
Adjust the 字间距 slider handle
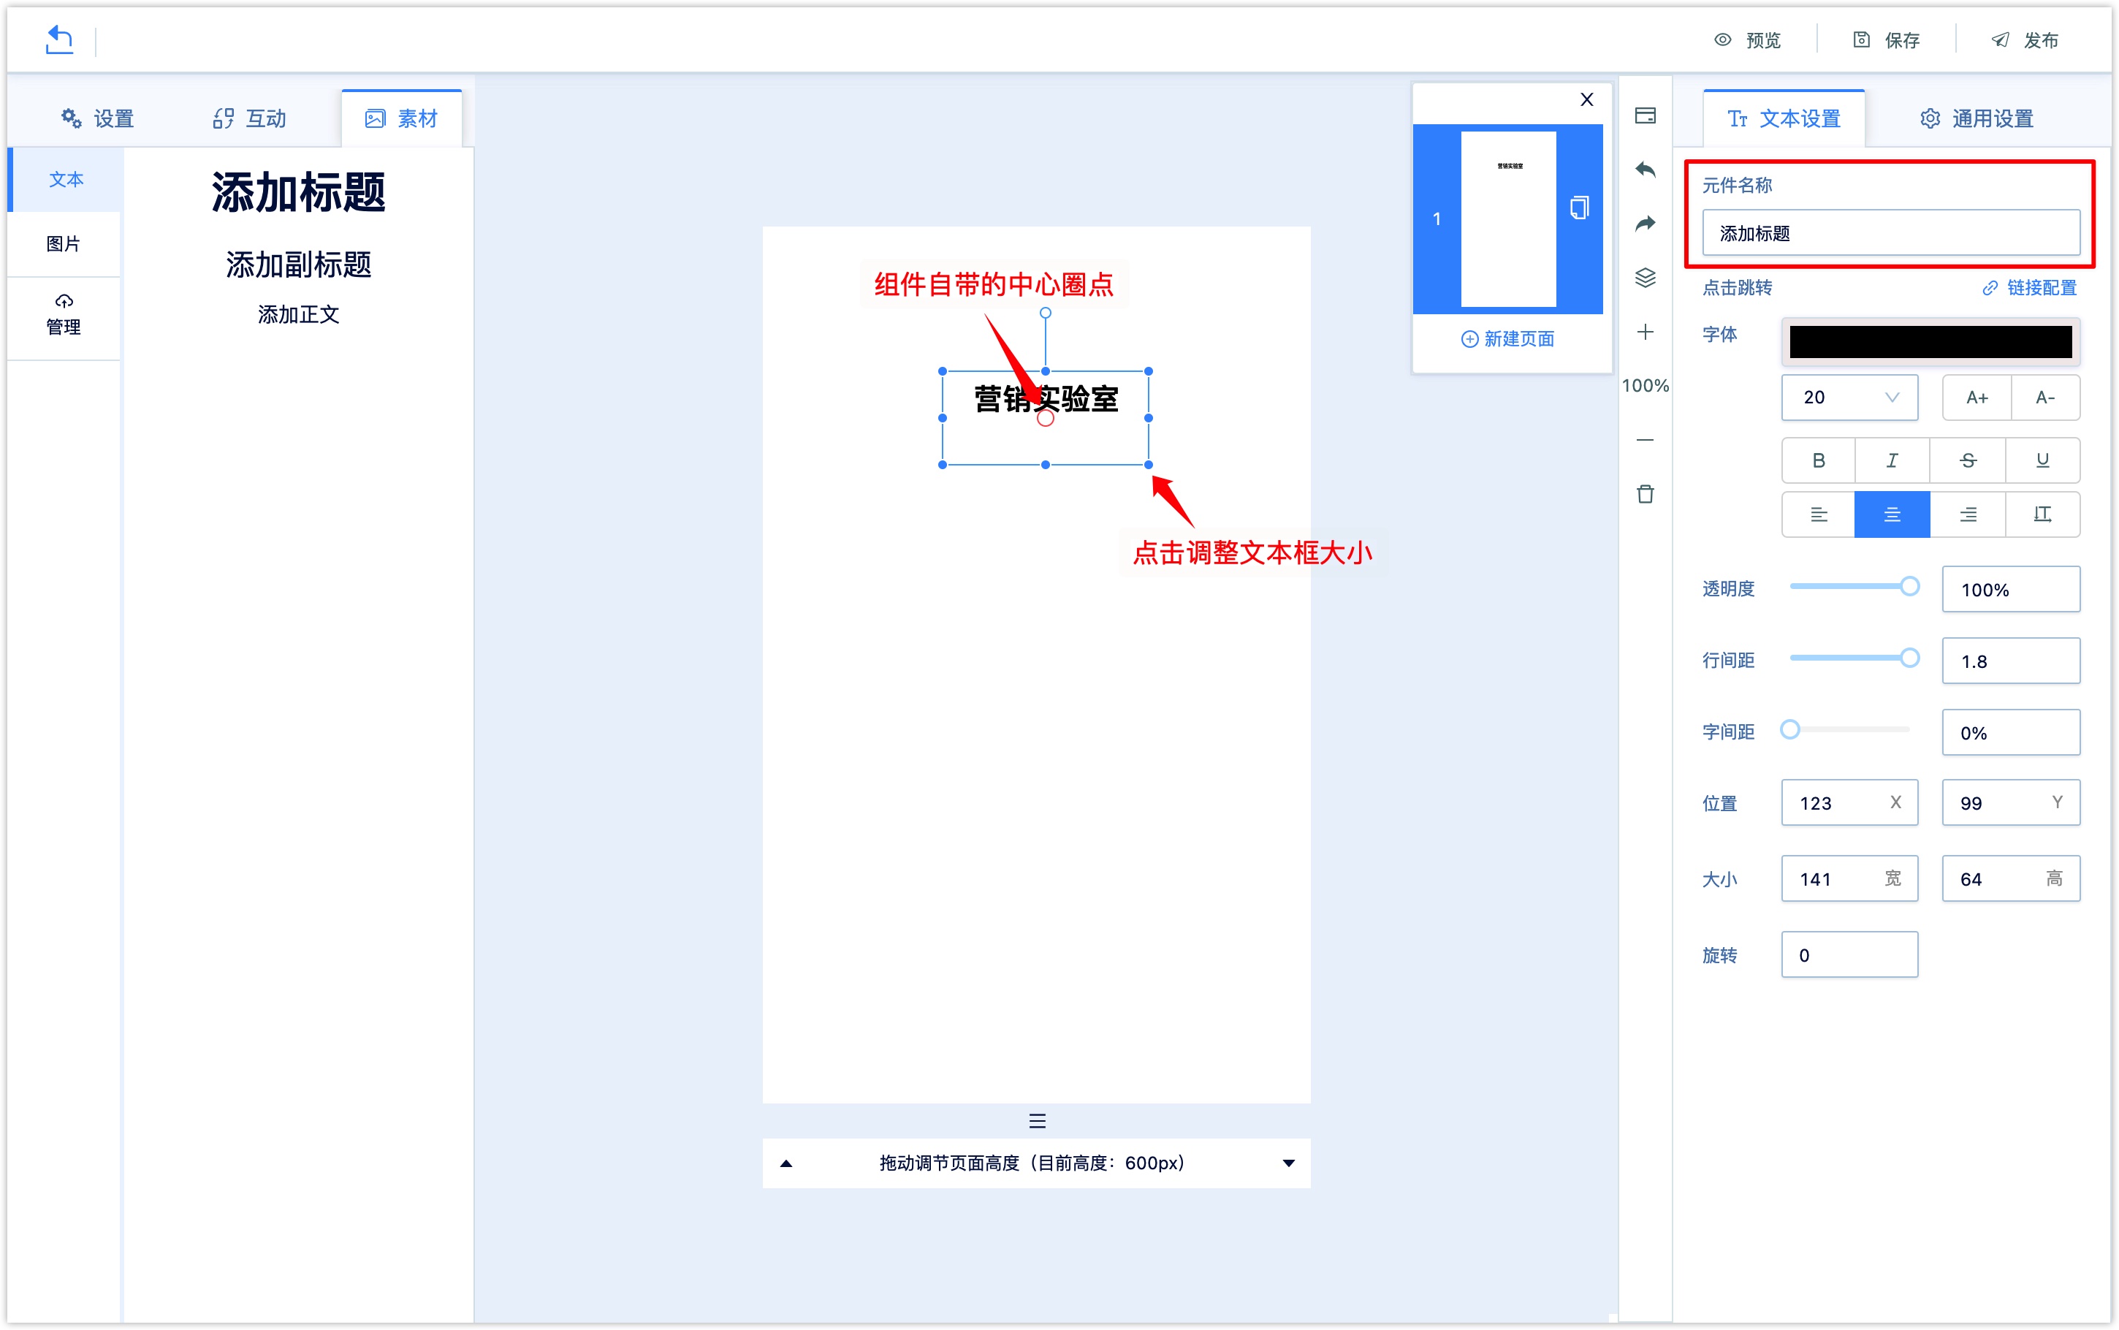point(1790,729)
